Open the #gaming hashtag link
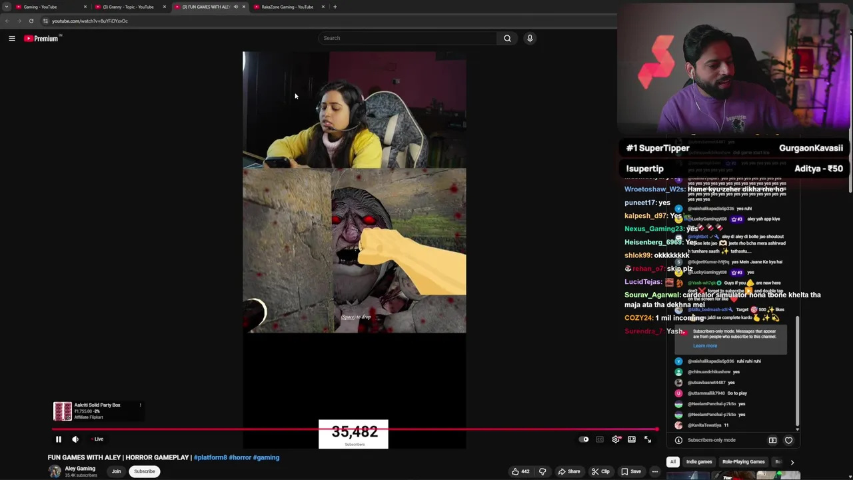The height and width of the screenshot is (480, 853). (x=266, y=457)
